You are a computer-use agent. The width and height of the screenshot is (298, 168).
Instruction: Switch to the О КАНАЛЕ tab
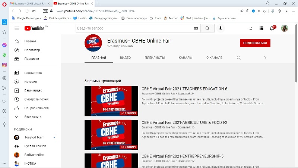pos(214,57)
